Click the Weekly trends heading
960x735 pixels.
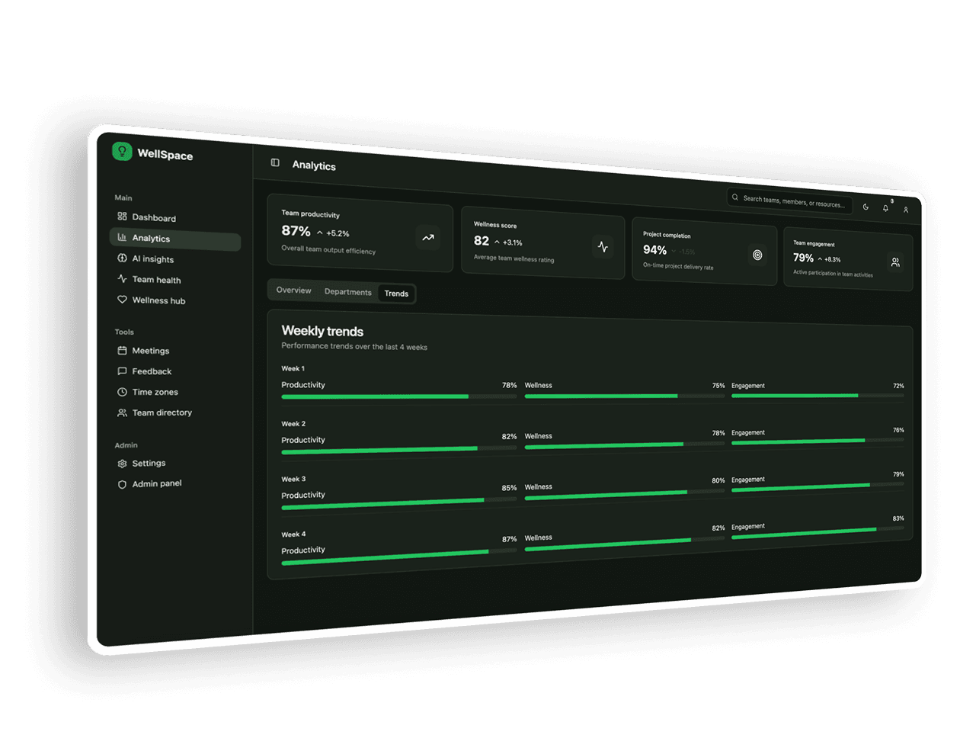[x=322, y=331]
